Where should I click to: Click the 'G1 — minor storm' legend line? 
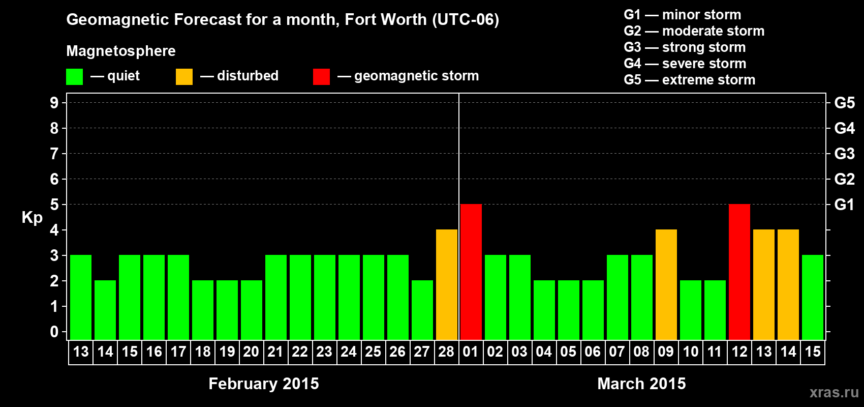coord(683,15)
